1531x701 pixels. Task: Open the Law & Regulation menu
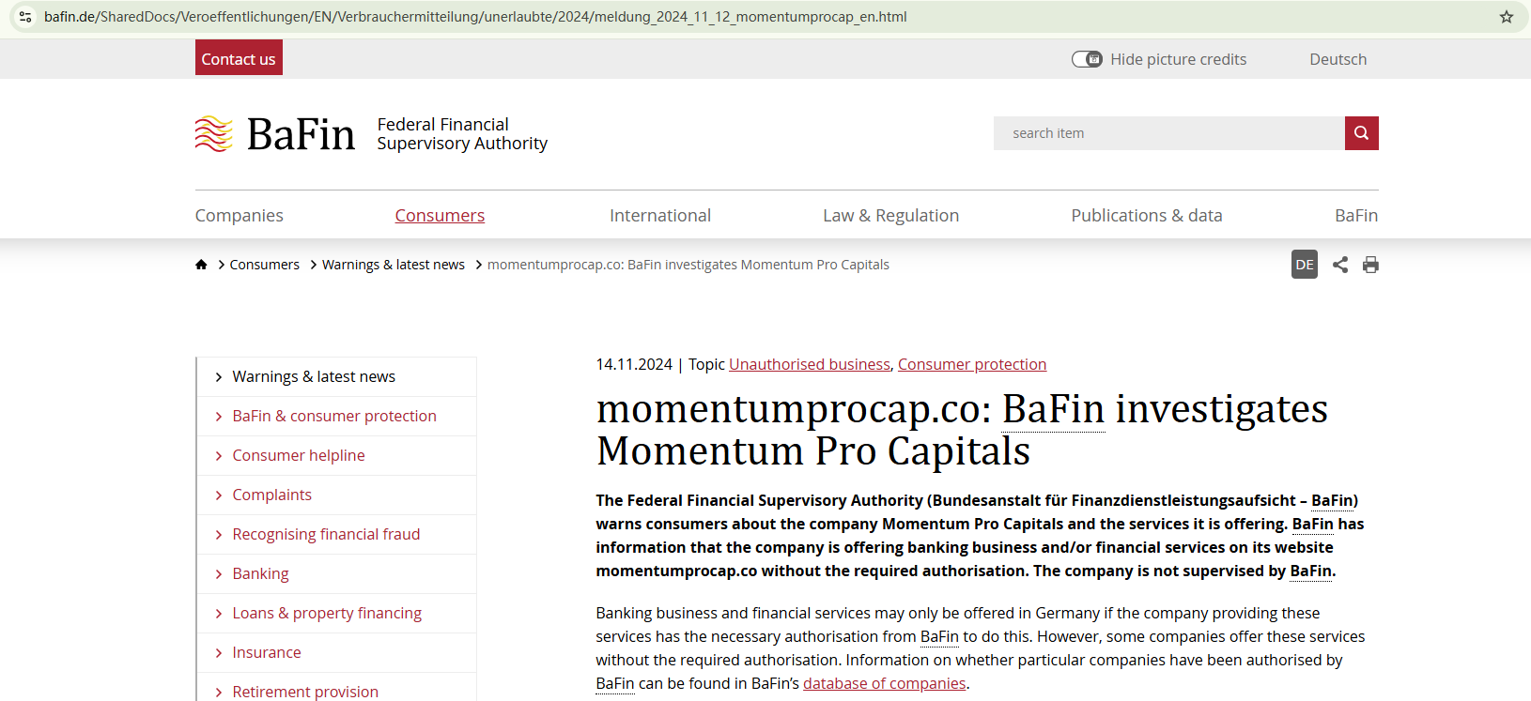[891, 216]
